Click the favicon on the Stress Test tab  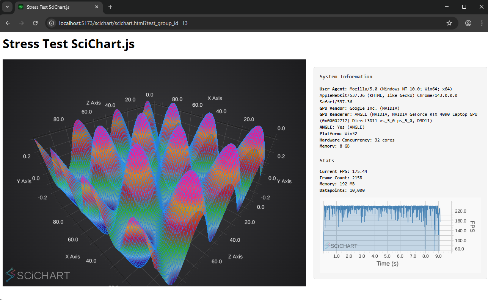[x=20, y=7]
